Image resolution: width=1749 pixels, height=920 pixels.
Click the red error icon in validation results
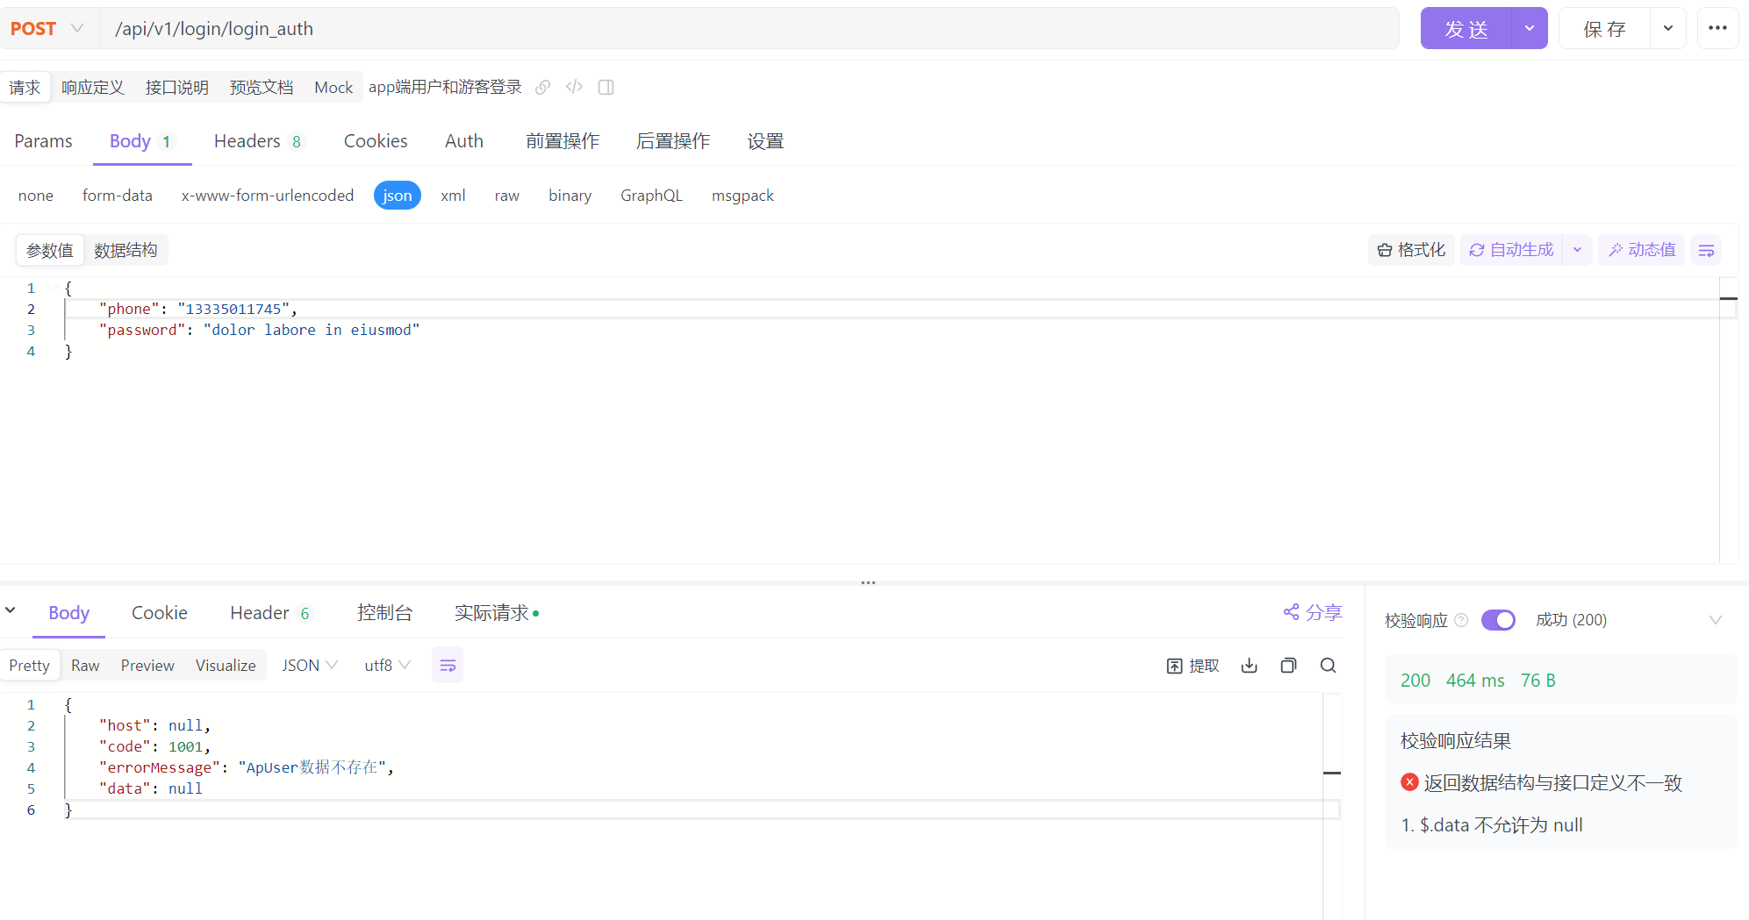1409,782
